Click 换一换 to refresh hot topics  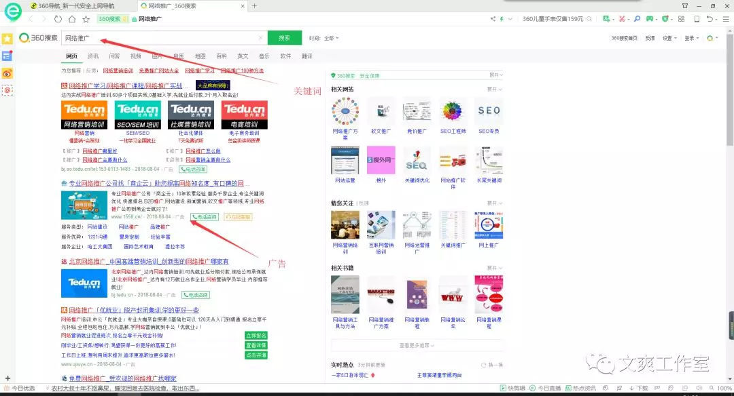pyautogui.click(x=492, y=365)
